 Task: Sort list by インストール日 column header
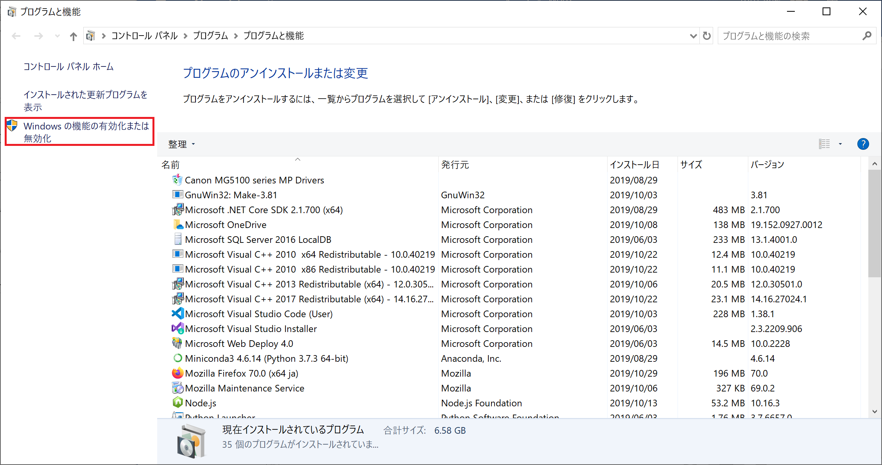pyautogui.click(x=635, y=165)
